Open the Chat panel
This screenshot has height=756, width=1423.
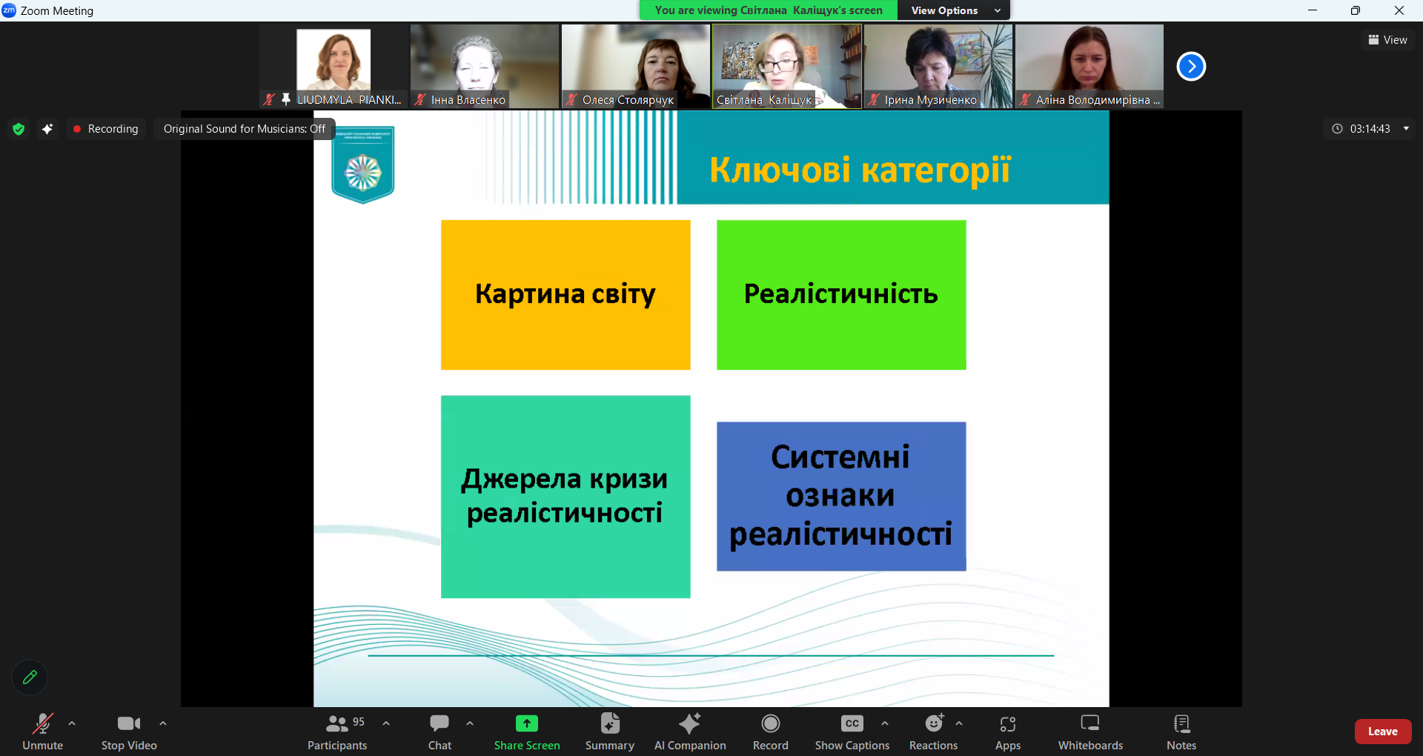(x=439, y=731)
